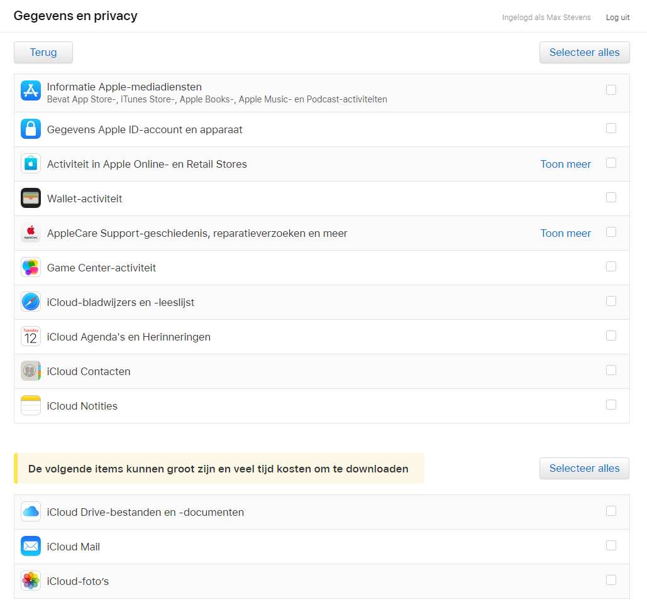Click the 'Log uit' link
Screen dimensions: 647x600
click(x=617, y=18)
